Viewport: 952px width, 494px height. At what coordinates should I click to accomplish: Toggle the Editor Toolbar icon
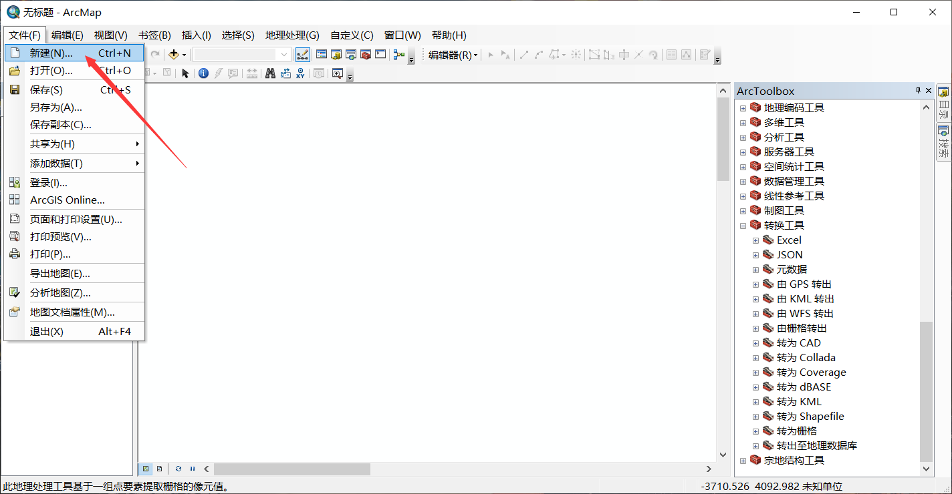[x=302, y=55]
